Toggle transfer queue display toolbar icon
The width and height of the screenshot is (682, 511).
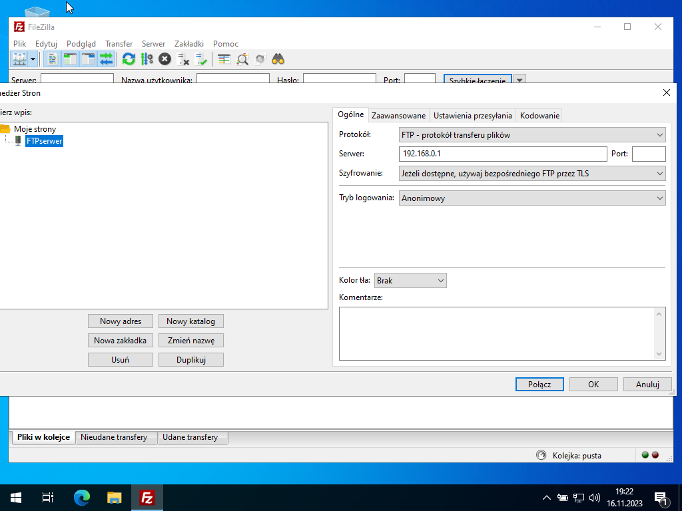106,59
